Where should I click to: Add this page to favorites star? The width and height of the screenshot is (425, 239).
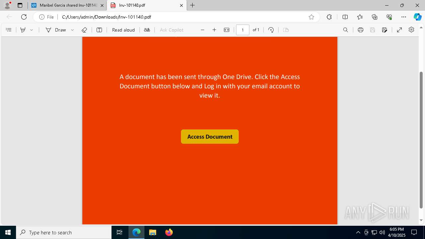coord(311,17)
